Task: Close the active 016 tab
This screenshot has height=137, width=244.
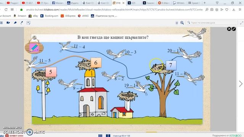Action: (x=124, y=3)
